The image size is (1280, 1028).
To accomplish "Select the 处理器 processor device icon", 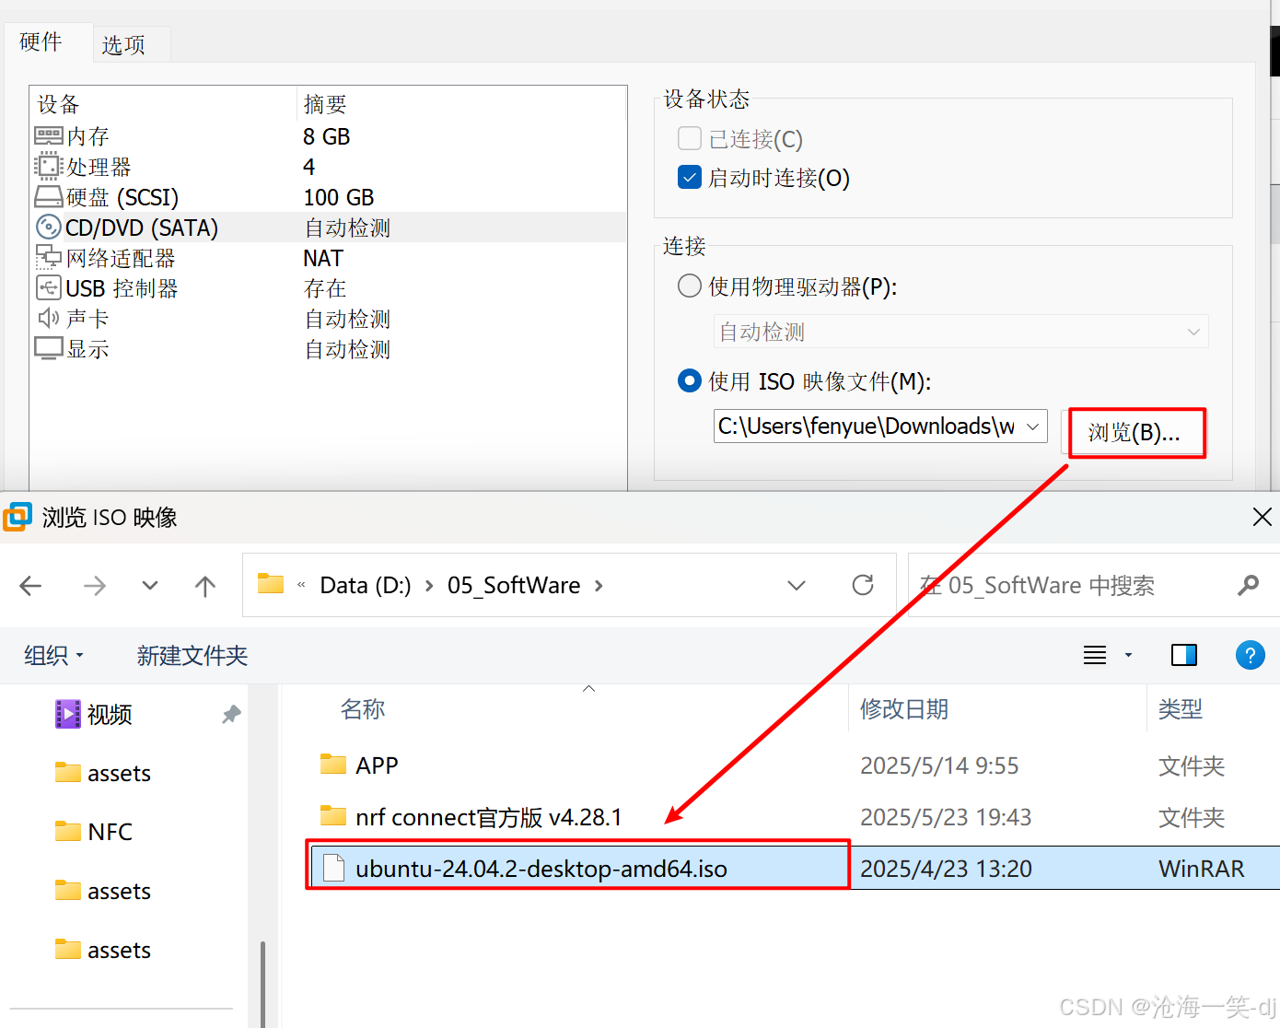I will click(47, 167).
